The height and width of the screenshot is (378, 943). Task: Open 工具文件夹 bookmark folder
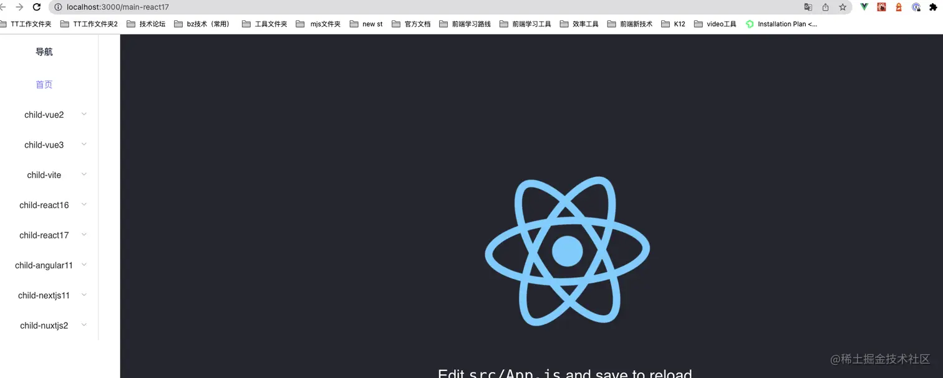(264, 24)
